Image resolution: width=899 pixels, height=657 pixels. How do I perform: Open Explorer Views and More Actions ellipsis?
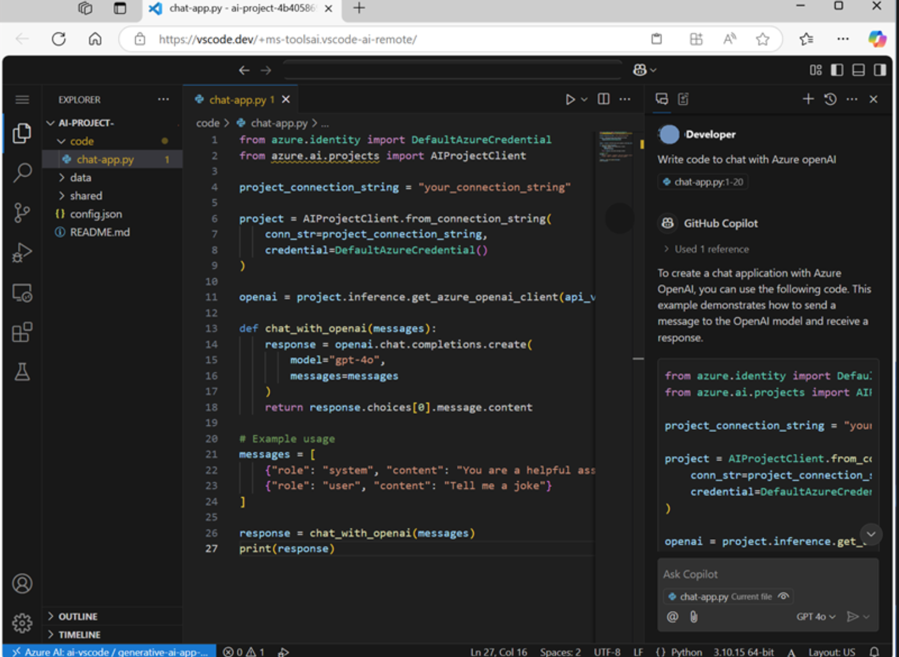(x=163, y=99)
